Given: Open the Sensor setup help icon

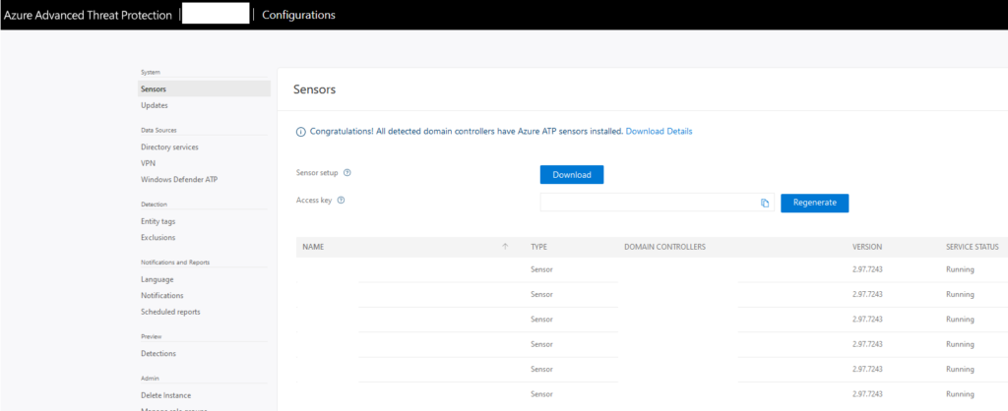Looking at the screenshot, I should coord(347,173).
